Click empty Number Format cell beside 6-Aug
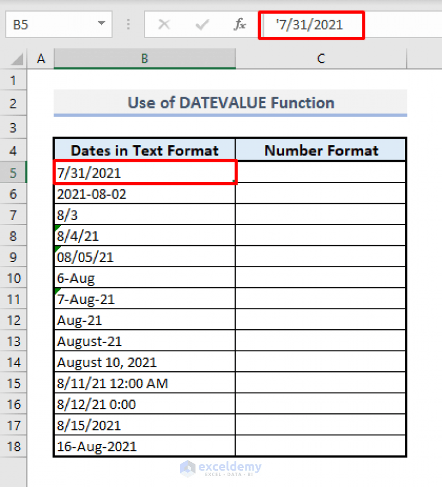The height and width of the screenshot is (487, 442). (x=320, y=277)
